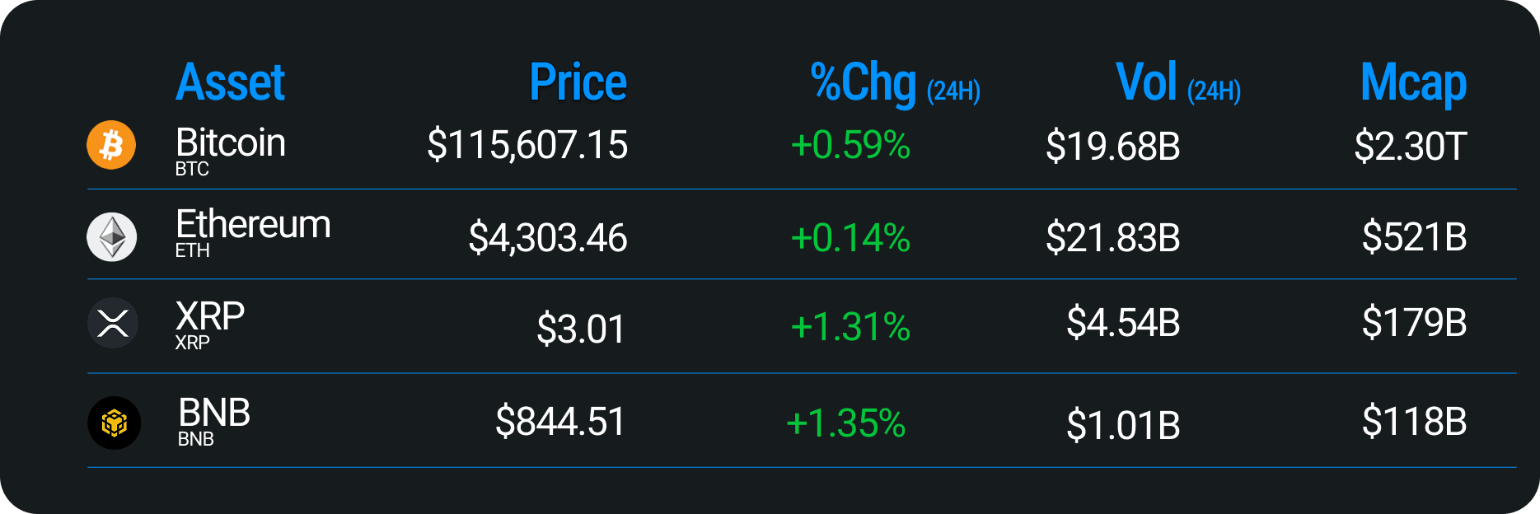Viewport: 1540px width, 514px height.
Task: Click Bitcoin price $115,607.15
Action: coord(527,145)
